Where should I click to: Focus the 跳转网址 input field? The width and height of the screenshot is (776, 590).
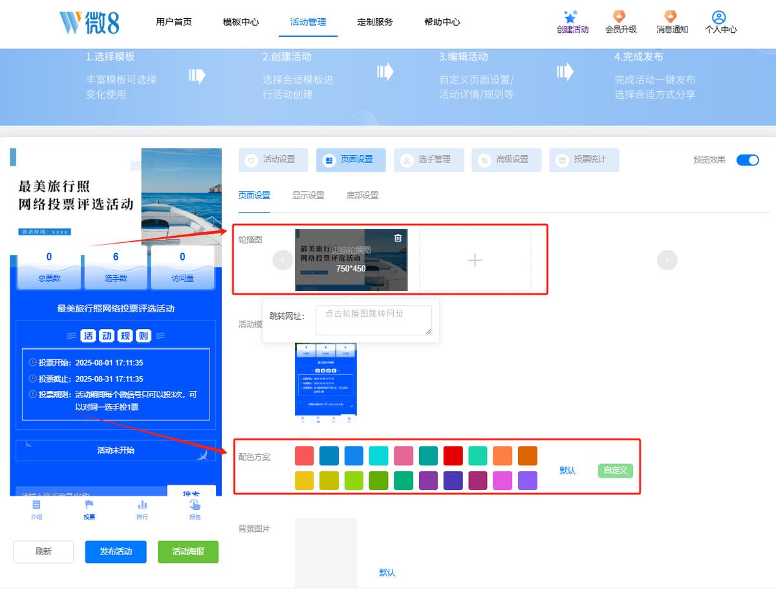tap(374, 320)
